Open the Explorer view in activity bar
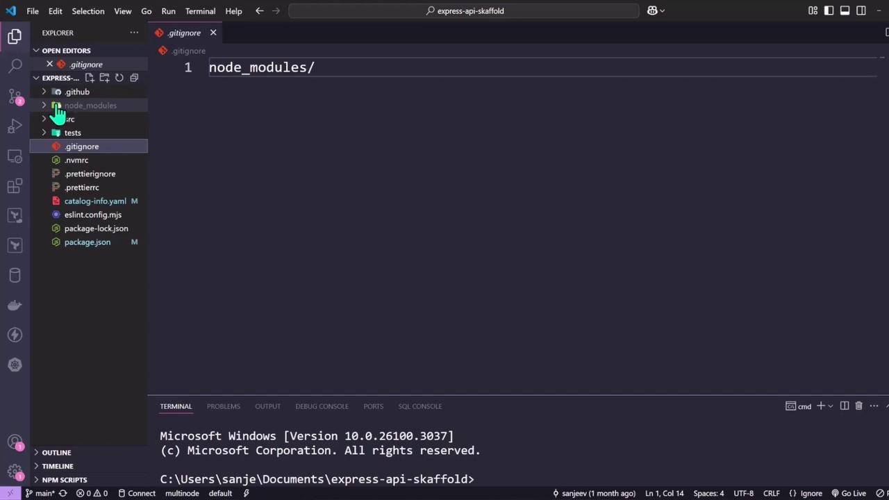The width and height of the screenshot is (889, 500). click(15, 37)
